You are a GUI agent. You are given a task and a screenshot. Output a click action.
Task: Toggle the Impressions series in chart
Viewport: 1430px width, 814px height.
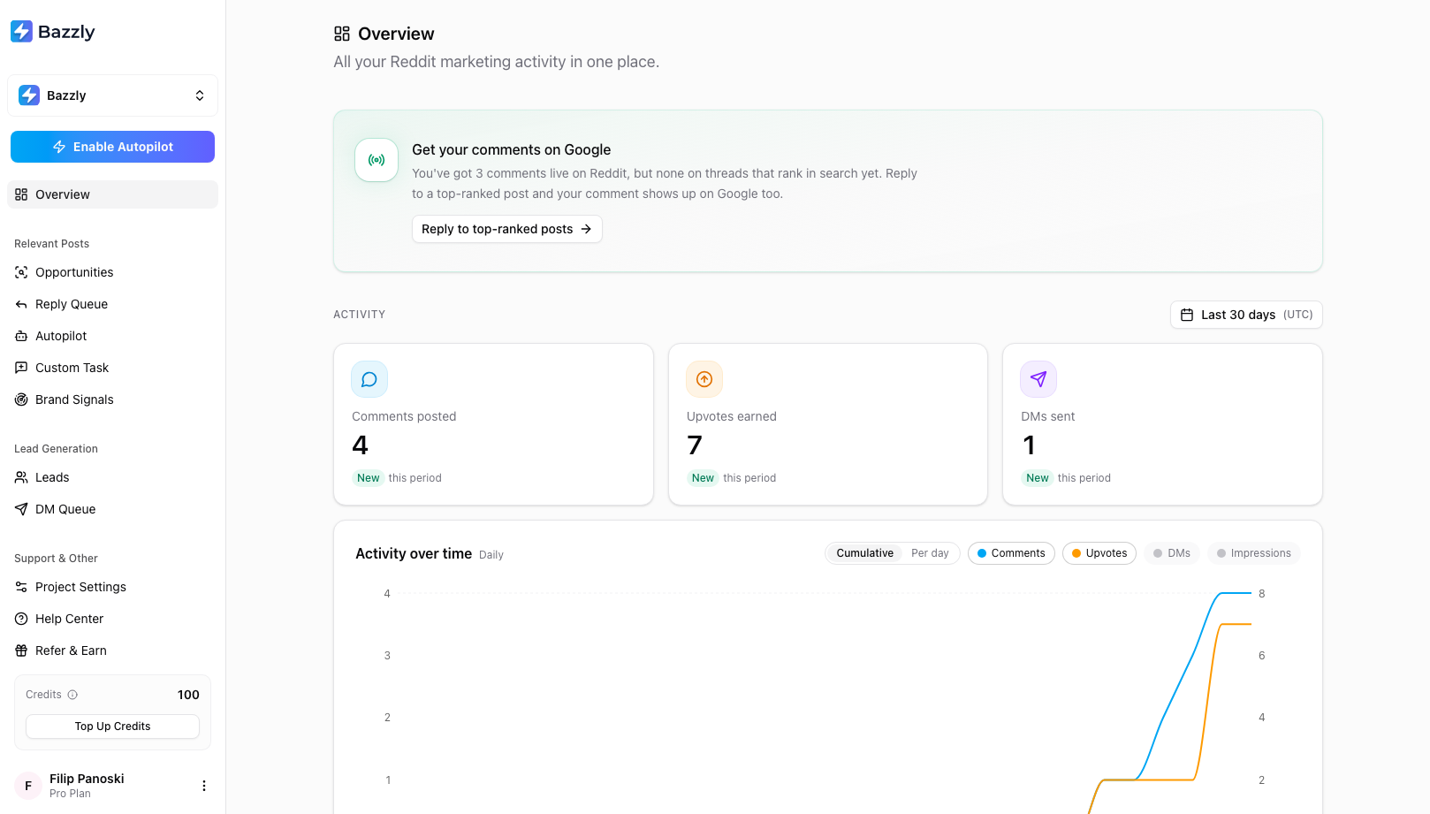point(1254,553)
